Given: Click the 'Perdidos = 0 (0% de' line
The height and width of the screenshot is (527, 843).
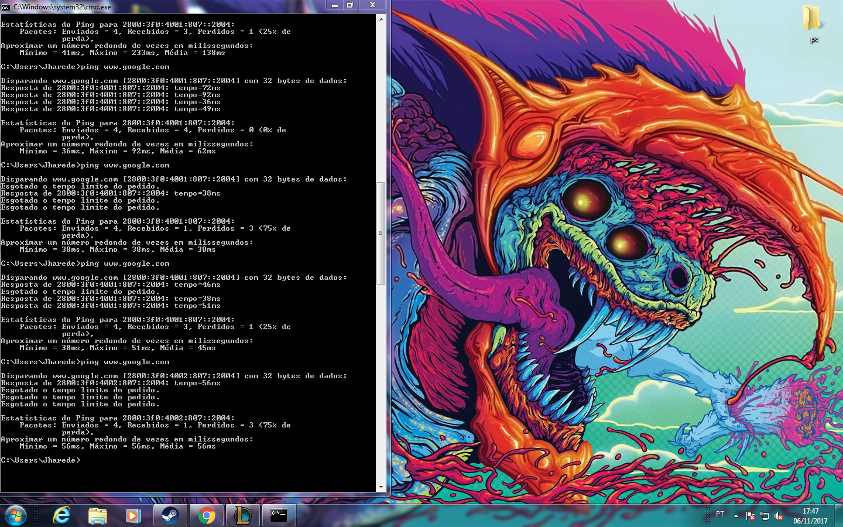Looking at the screenshot, I should 153,130.
